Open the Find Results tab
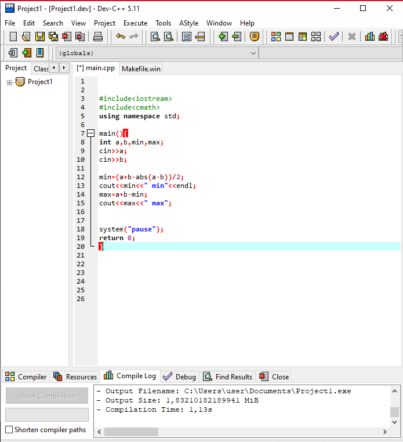 [x=228, y=377]
